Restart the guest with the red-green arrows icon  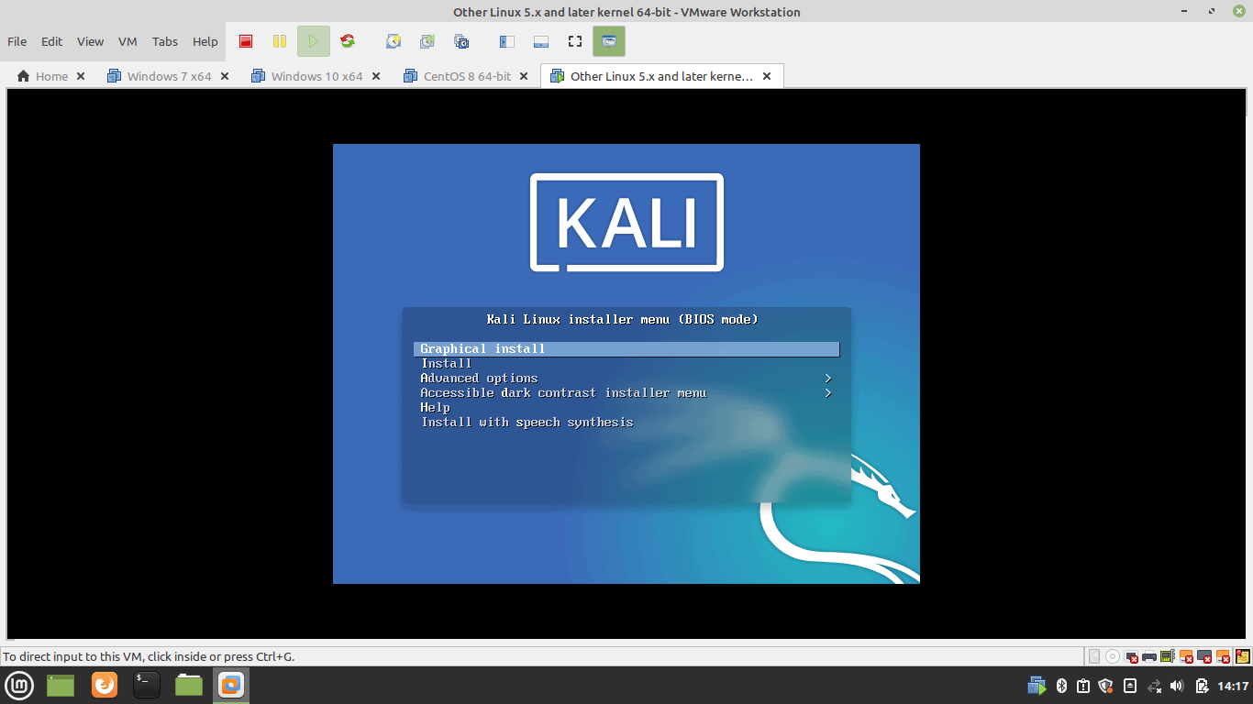pos(347,41)
